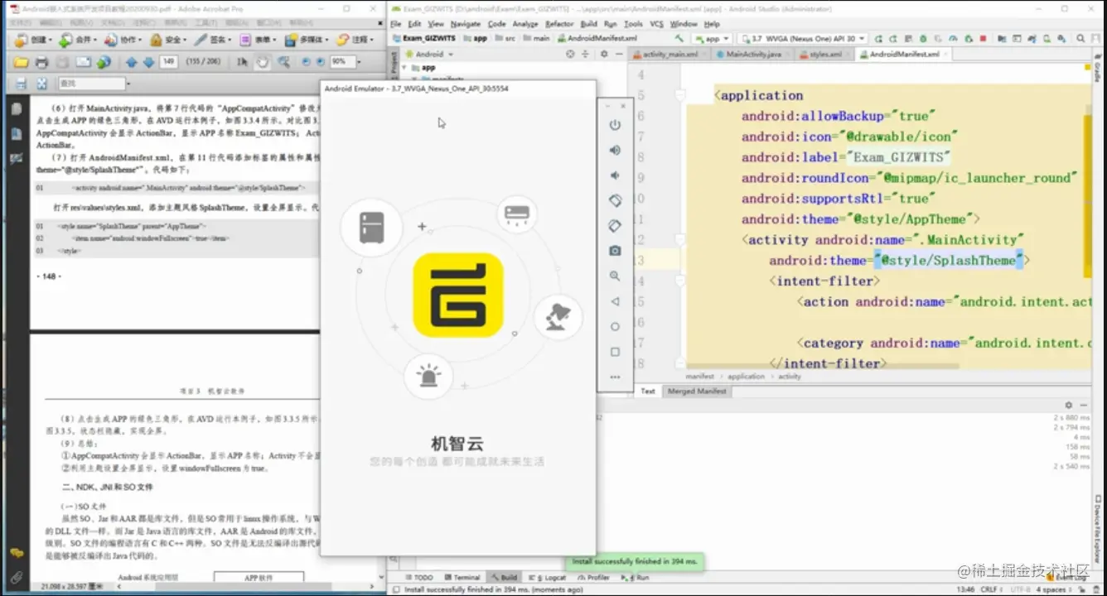
Task: Raise emulator volume with the volume up icon
Action: [x=615, y=150]
